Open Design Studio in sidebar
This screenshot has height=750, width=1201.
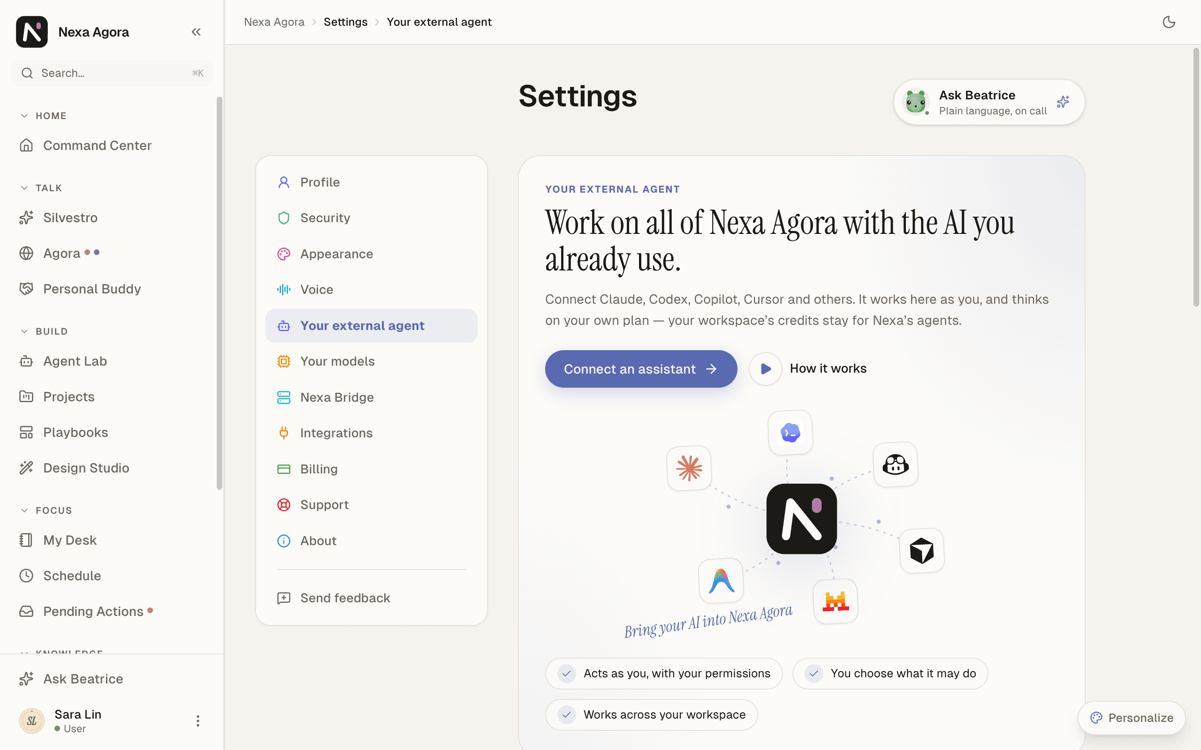pos(112,468)
